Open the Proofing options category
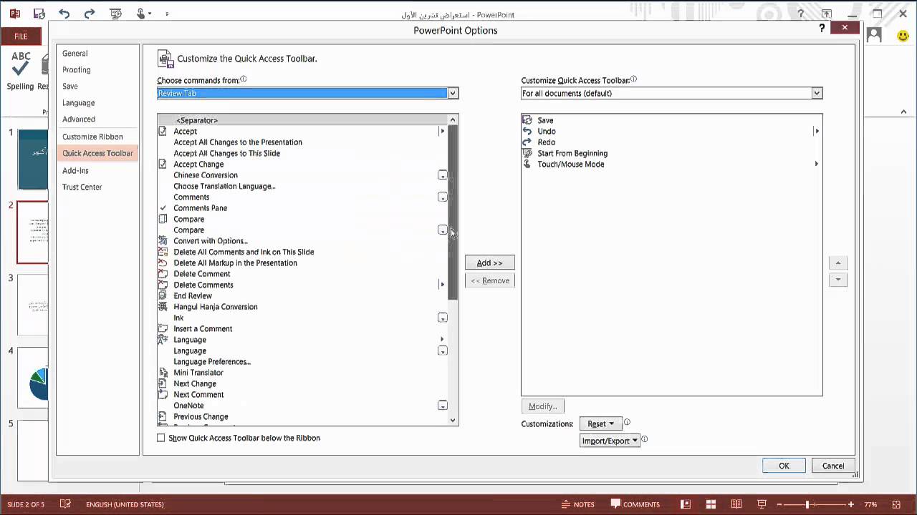Screen dimensions: 917x515 [77, 70]
